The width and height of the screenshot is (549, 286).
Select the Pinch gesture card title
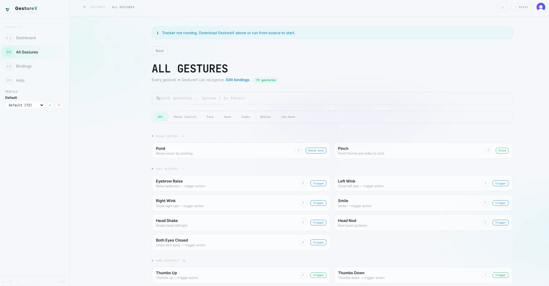point(343,149)
